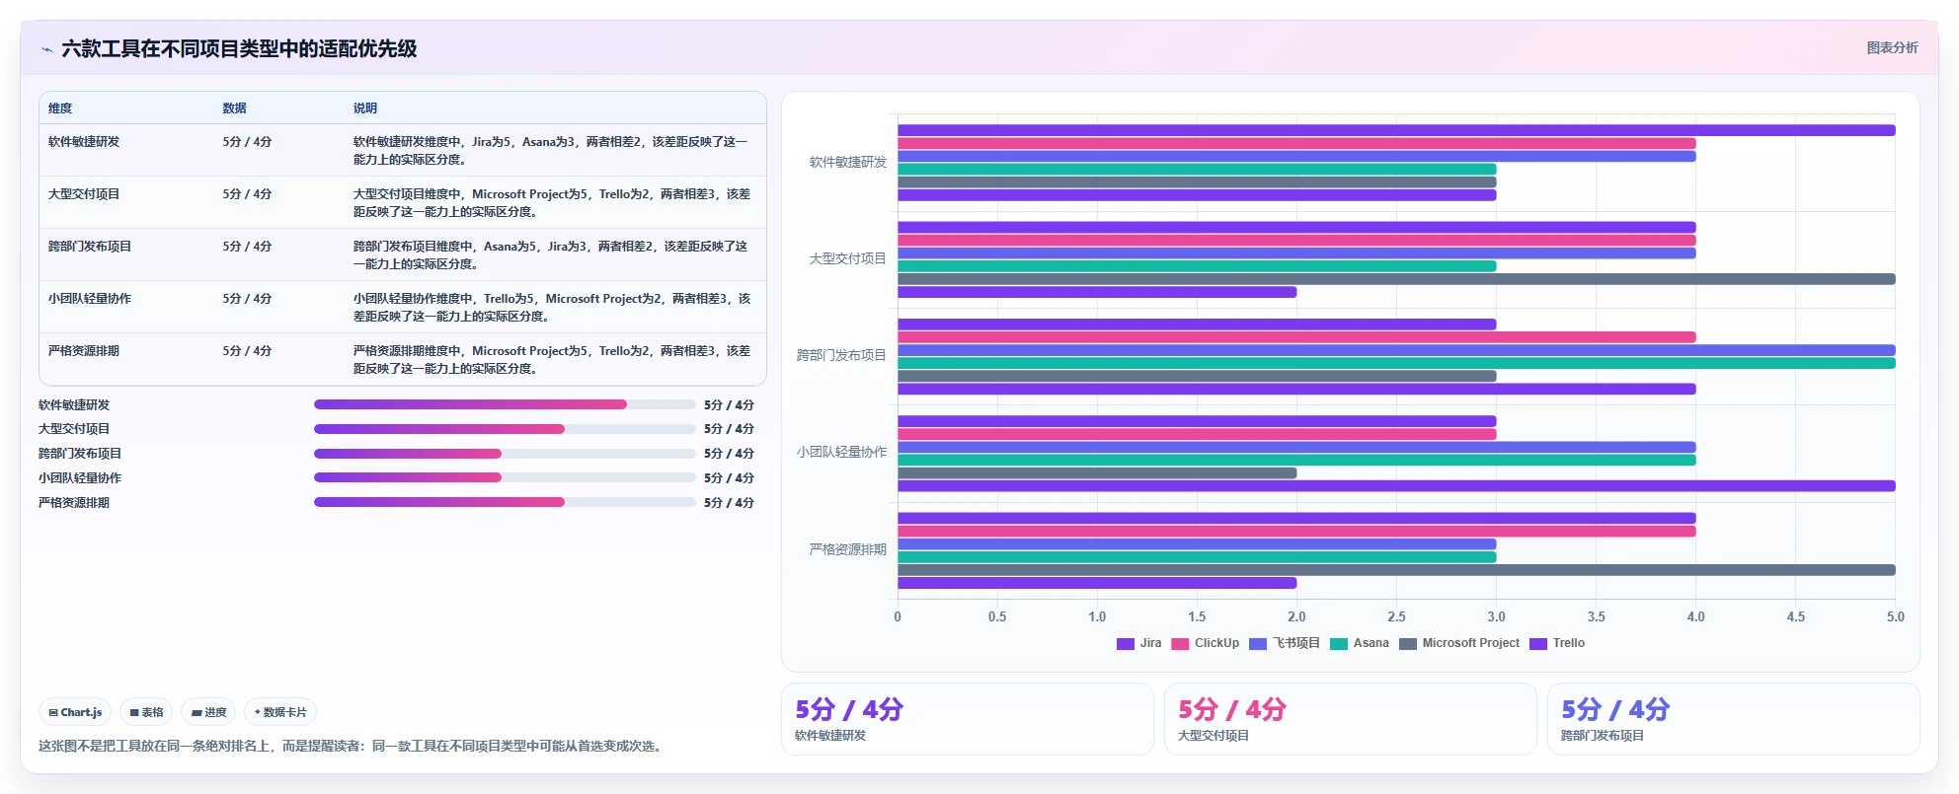The image size is (1959, 794).
Task: Click the pink ClickUp bar in 大型交付项目 group
Action: coord(1296,241)
